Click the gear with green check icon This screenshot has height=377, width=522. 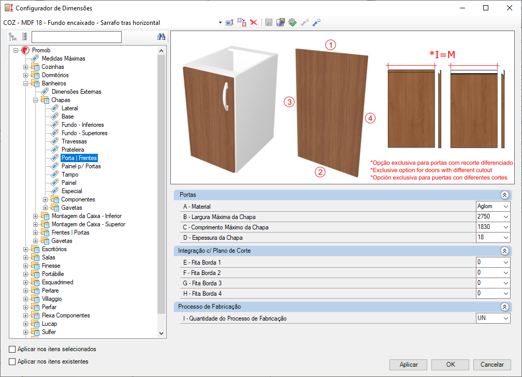pyautogui.click(x=292, y=23)
